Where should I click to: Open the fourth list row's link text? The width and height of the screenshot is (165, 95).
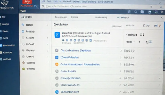click(x=68, y=71)
